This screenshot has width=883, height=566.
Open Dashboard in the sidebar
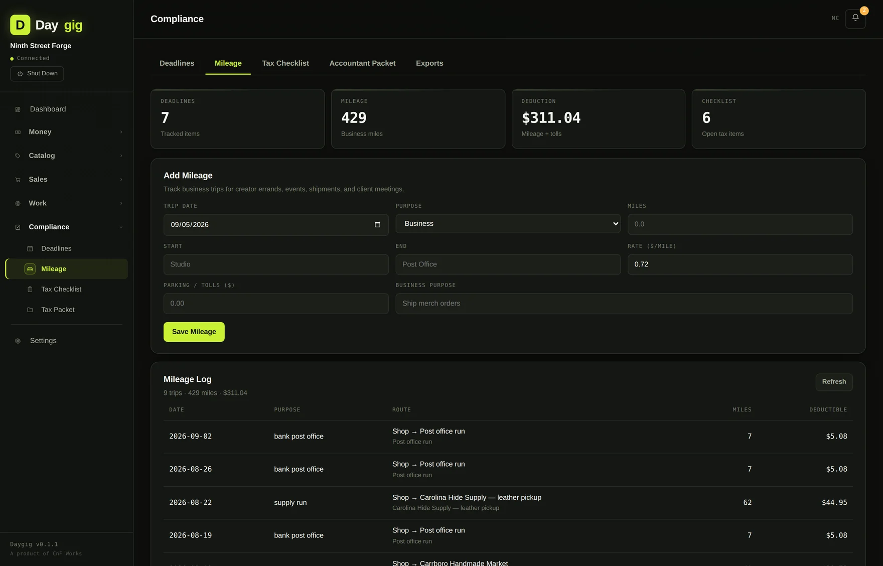coord(66,109)
